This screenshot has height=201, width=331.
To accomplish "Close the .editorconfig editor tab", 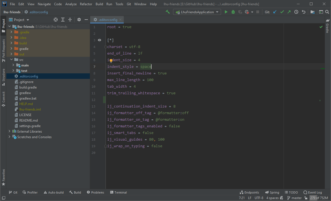I will click(120, 20).
